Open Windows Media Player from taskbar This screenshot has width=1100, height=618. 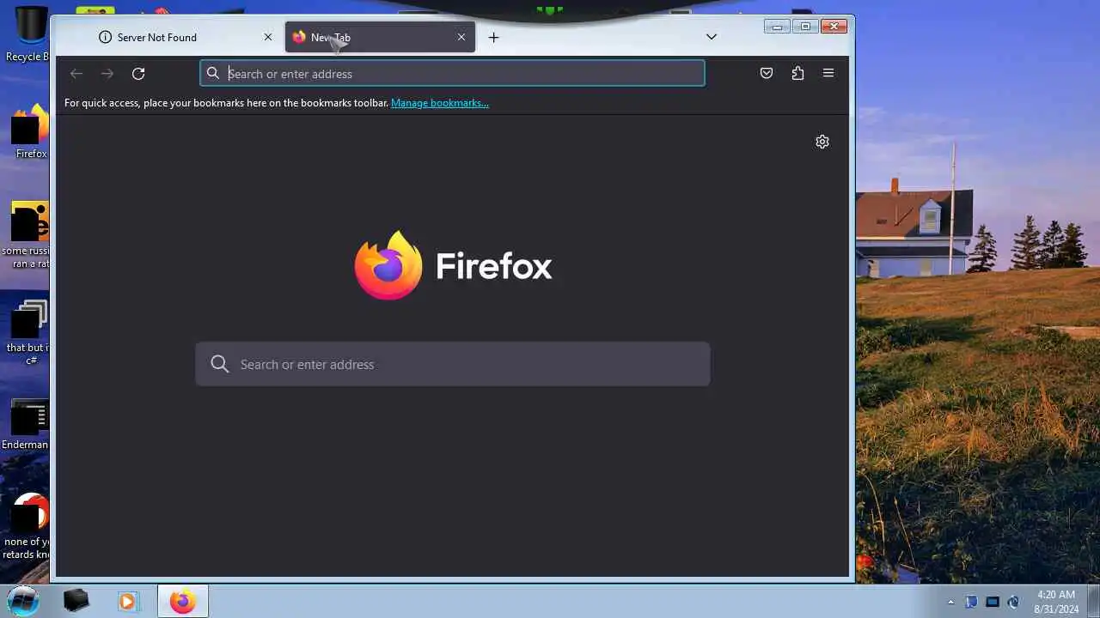click(127, 602)
